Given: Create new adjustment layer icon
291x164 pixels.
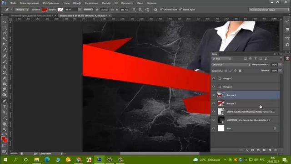Looking at the screenshot, I should pos(259,150).
